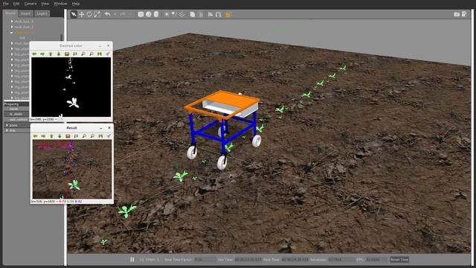
Task: Pan up in Desired color window
Action: click(x=51, y=54)
